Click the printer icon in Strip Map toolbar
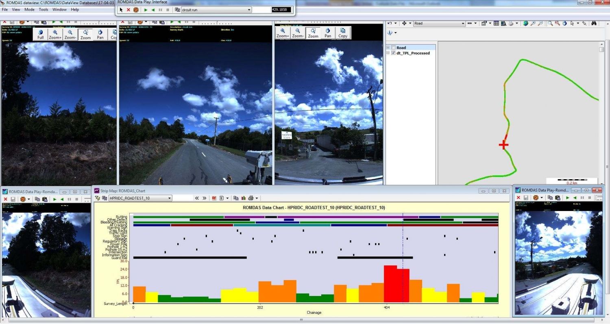 tap(251, 198)
